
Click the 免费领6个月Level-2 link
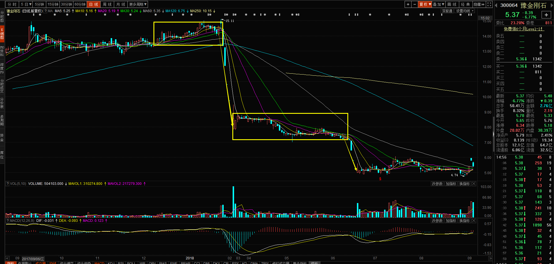pyautogui.click(x=524, y=29)
